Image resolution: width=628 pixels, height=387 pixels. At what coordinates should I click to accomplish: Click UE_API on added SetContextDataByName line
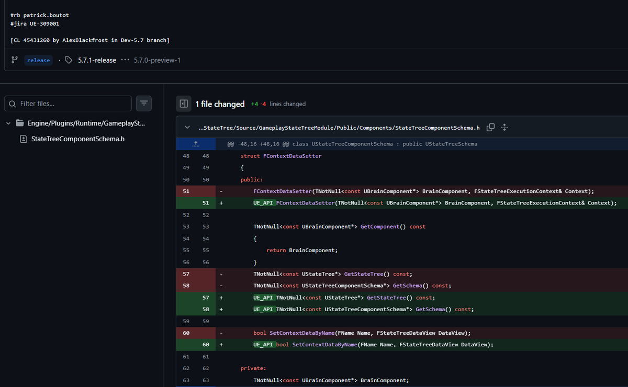(x=264, y=345)
